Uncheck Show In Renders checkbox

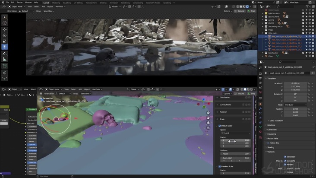[285, 165]
